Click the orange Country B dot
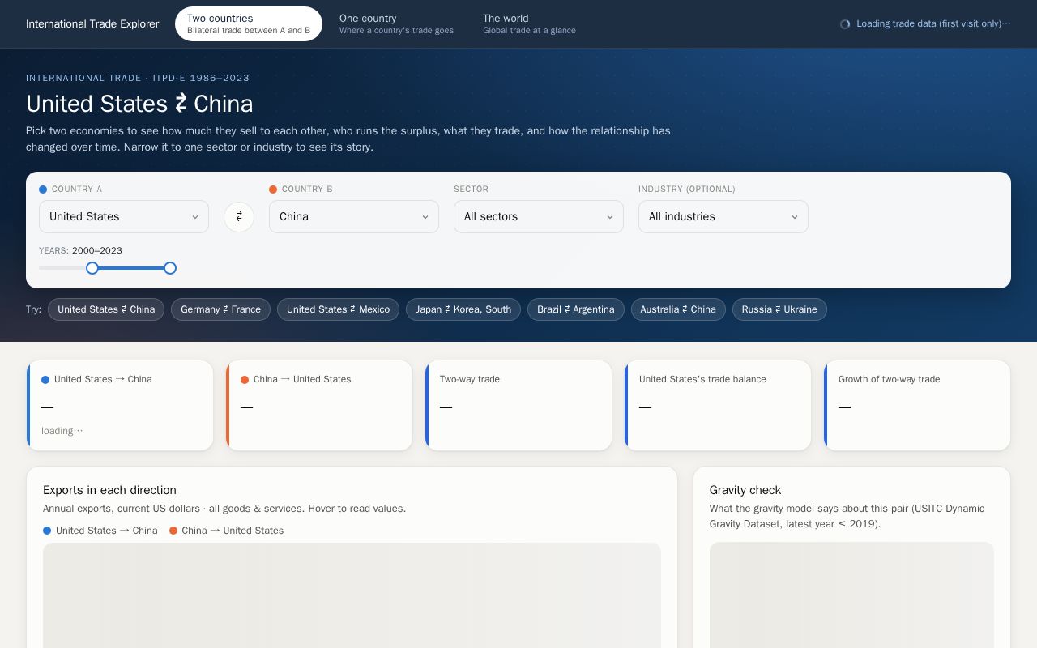 pyautogui.click(x=273, y=190)
